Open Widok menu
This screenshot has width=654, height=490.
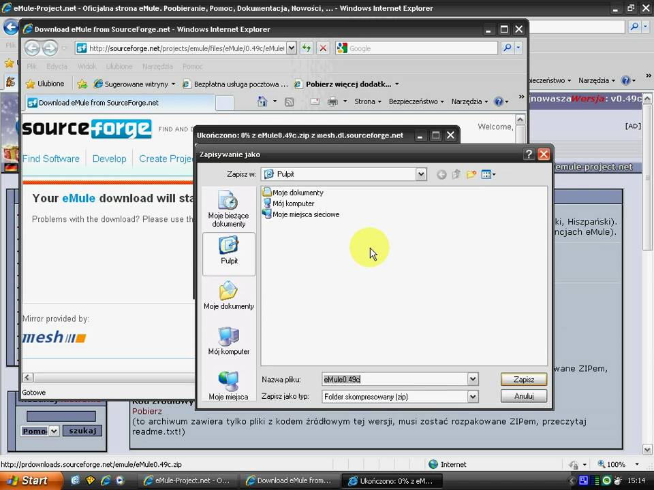click(87, 66)
